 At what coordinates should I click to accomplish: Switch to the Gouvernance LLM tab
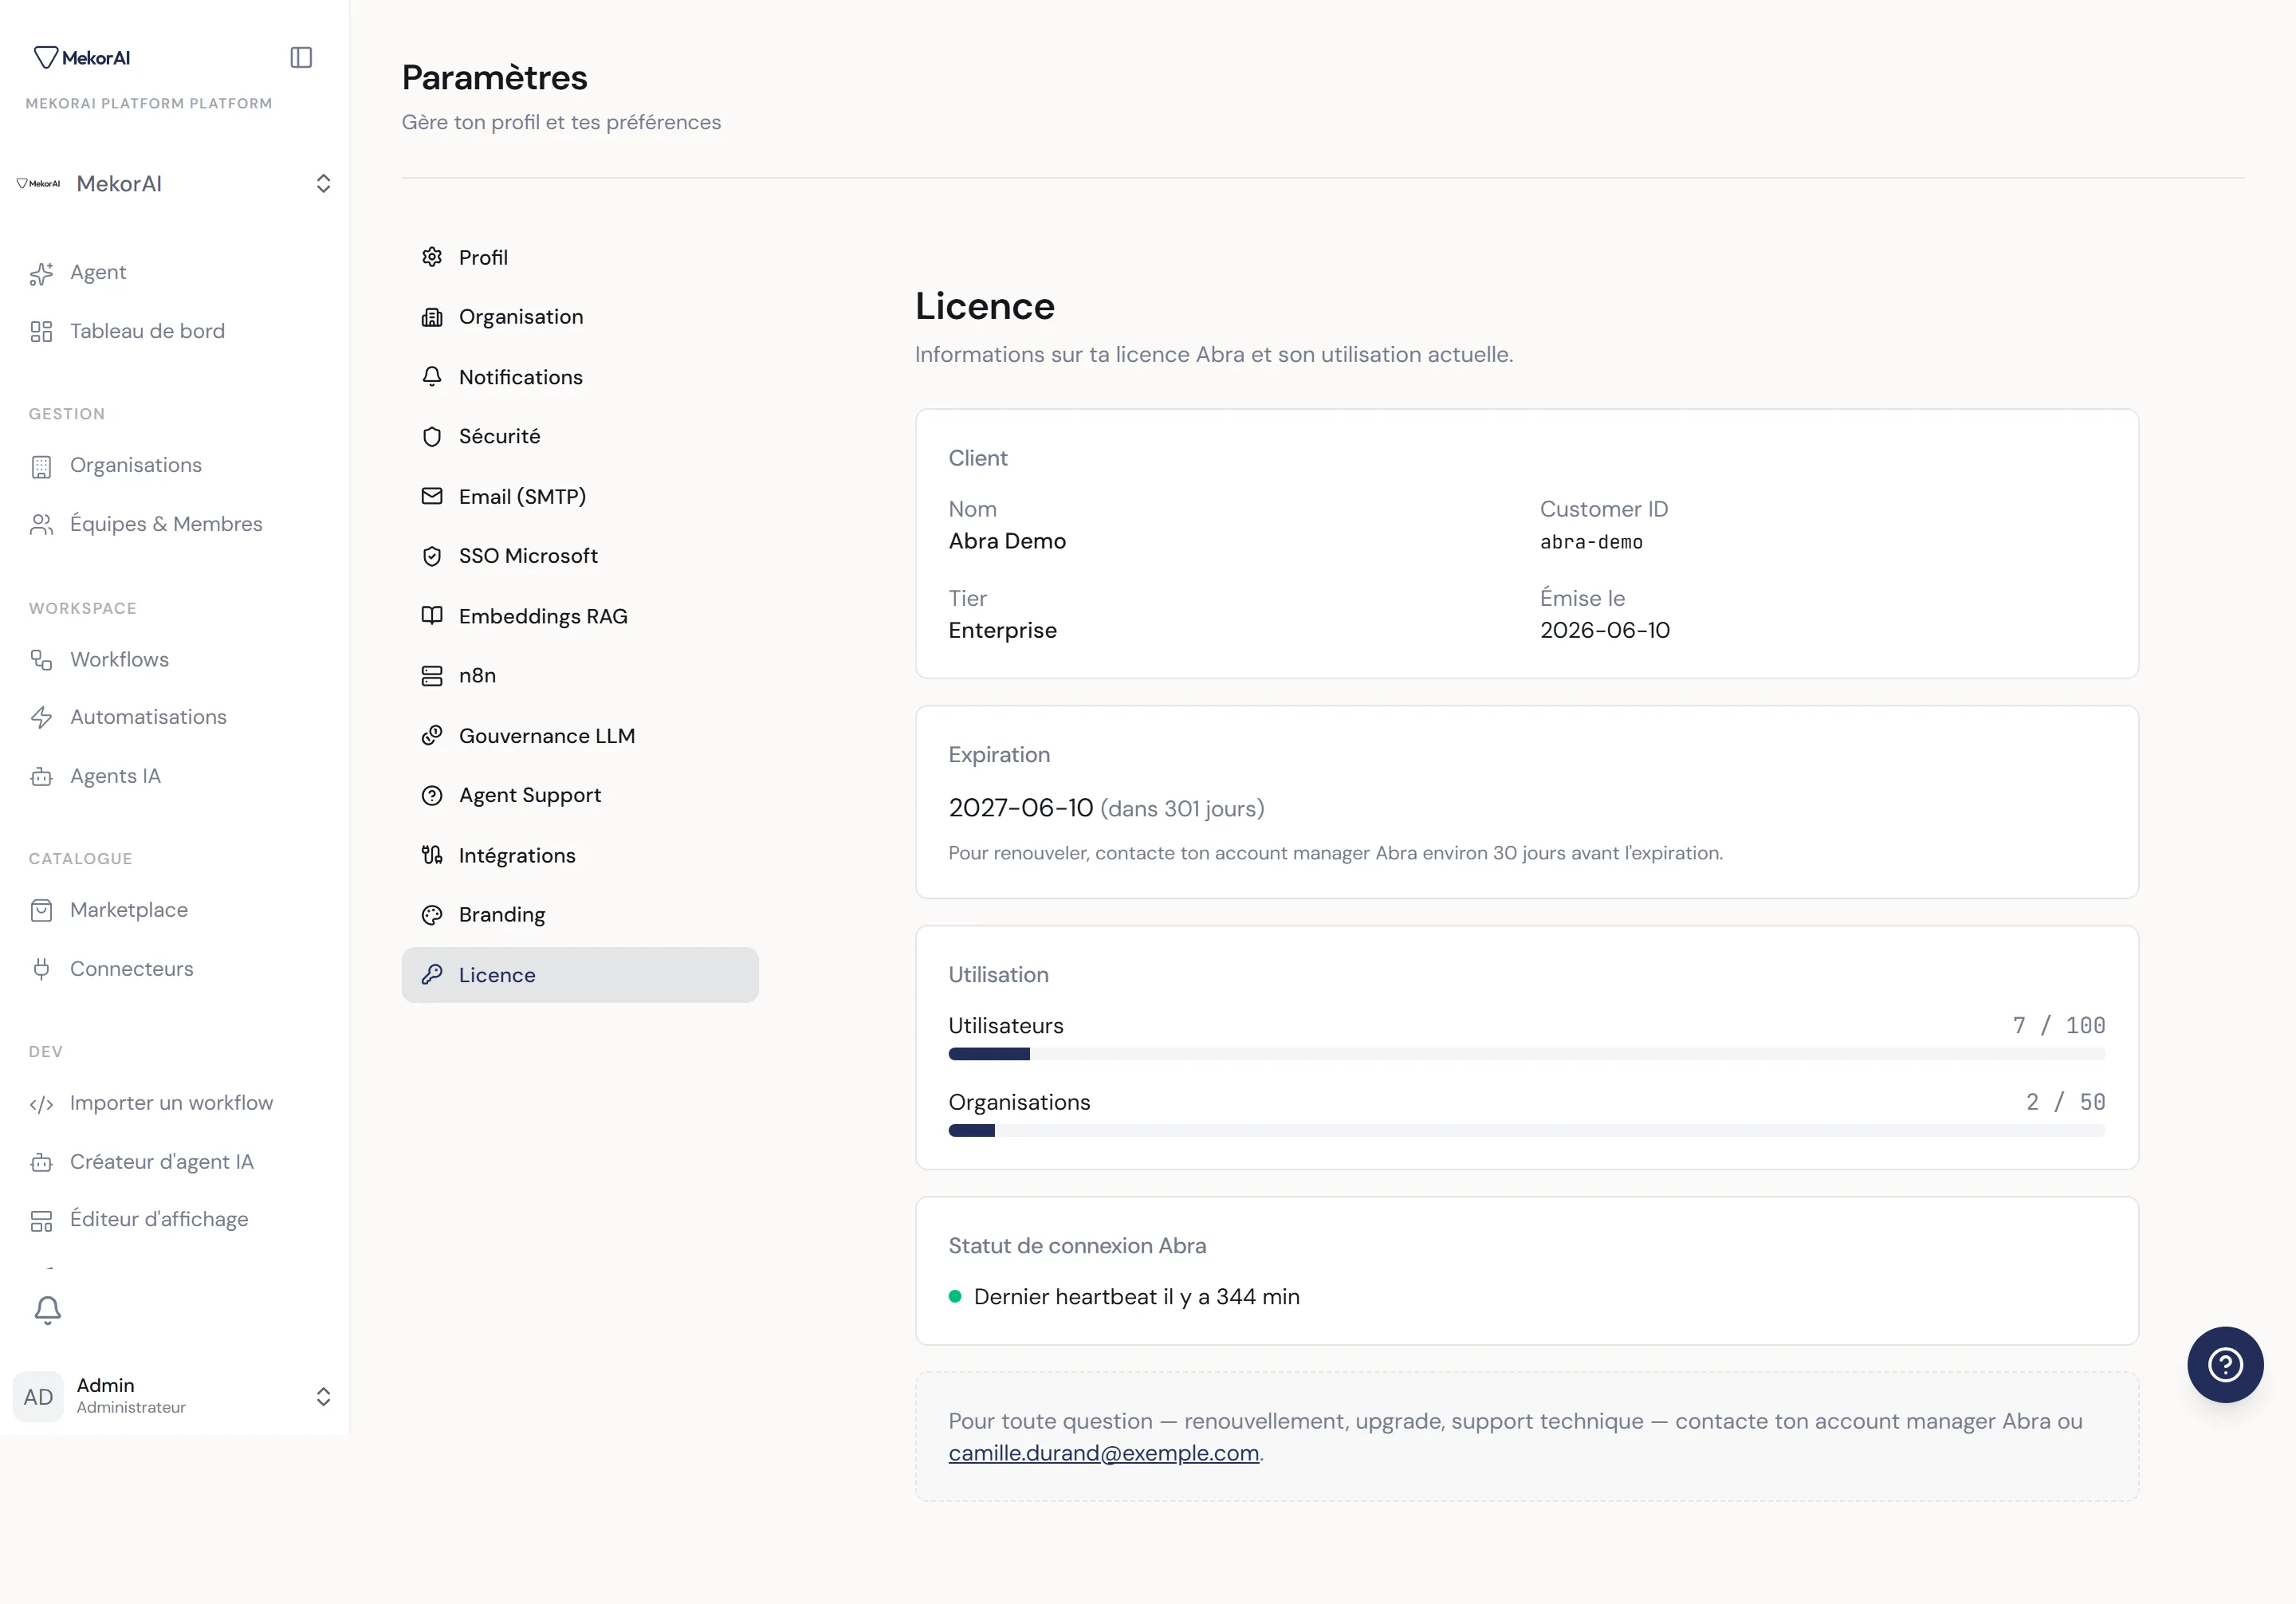pos(580,736)
